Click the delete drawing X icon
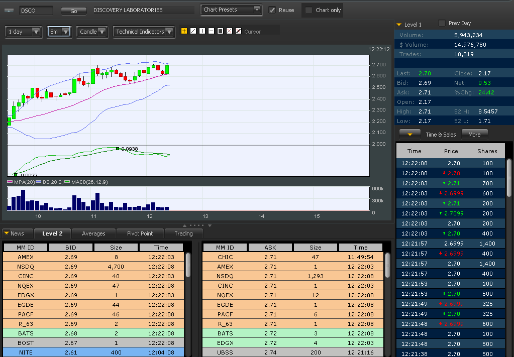The image size is (514, 357). point(229,31)
